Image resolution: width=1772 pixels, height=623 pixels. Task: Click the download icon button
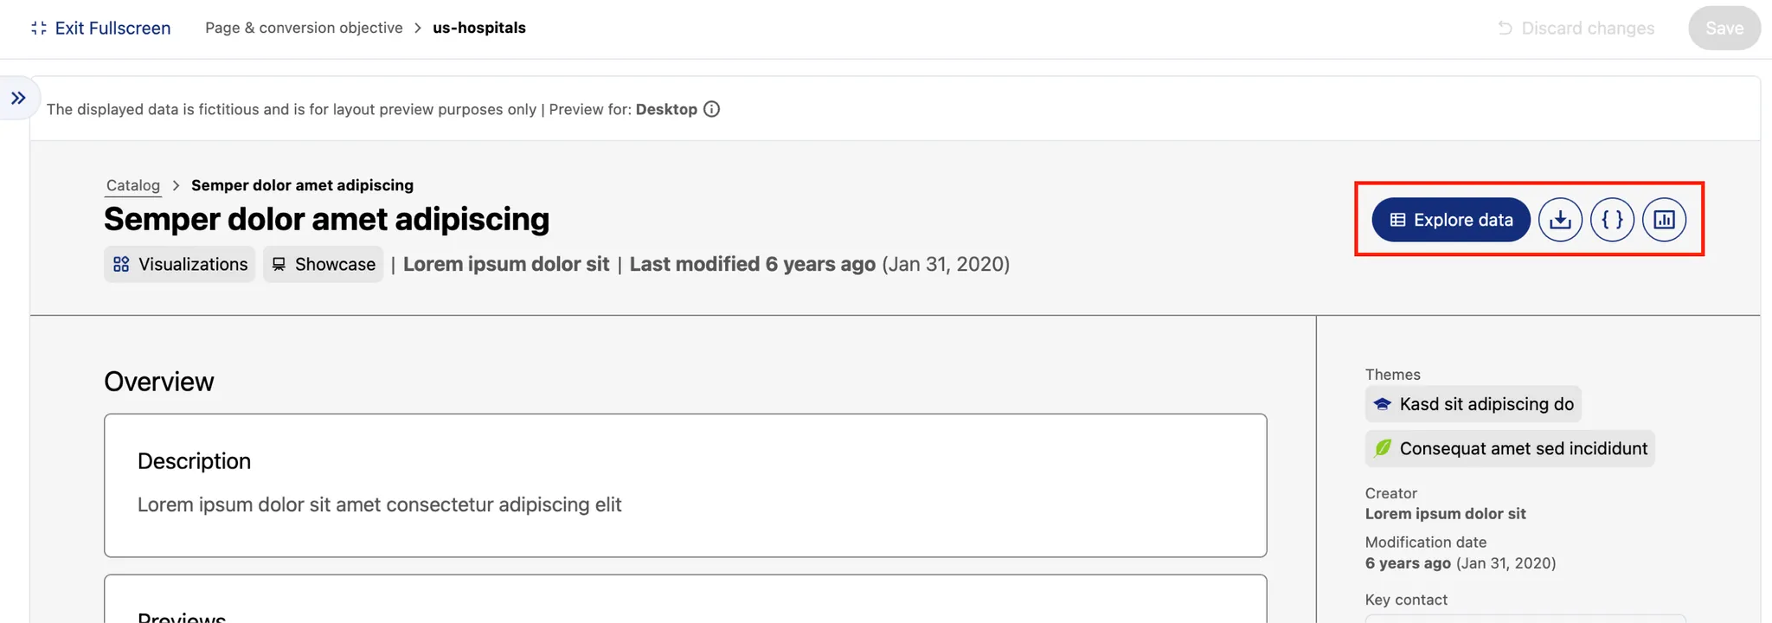point(1560,220)
